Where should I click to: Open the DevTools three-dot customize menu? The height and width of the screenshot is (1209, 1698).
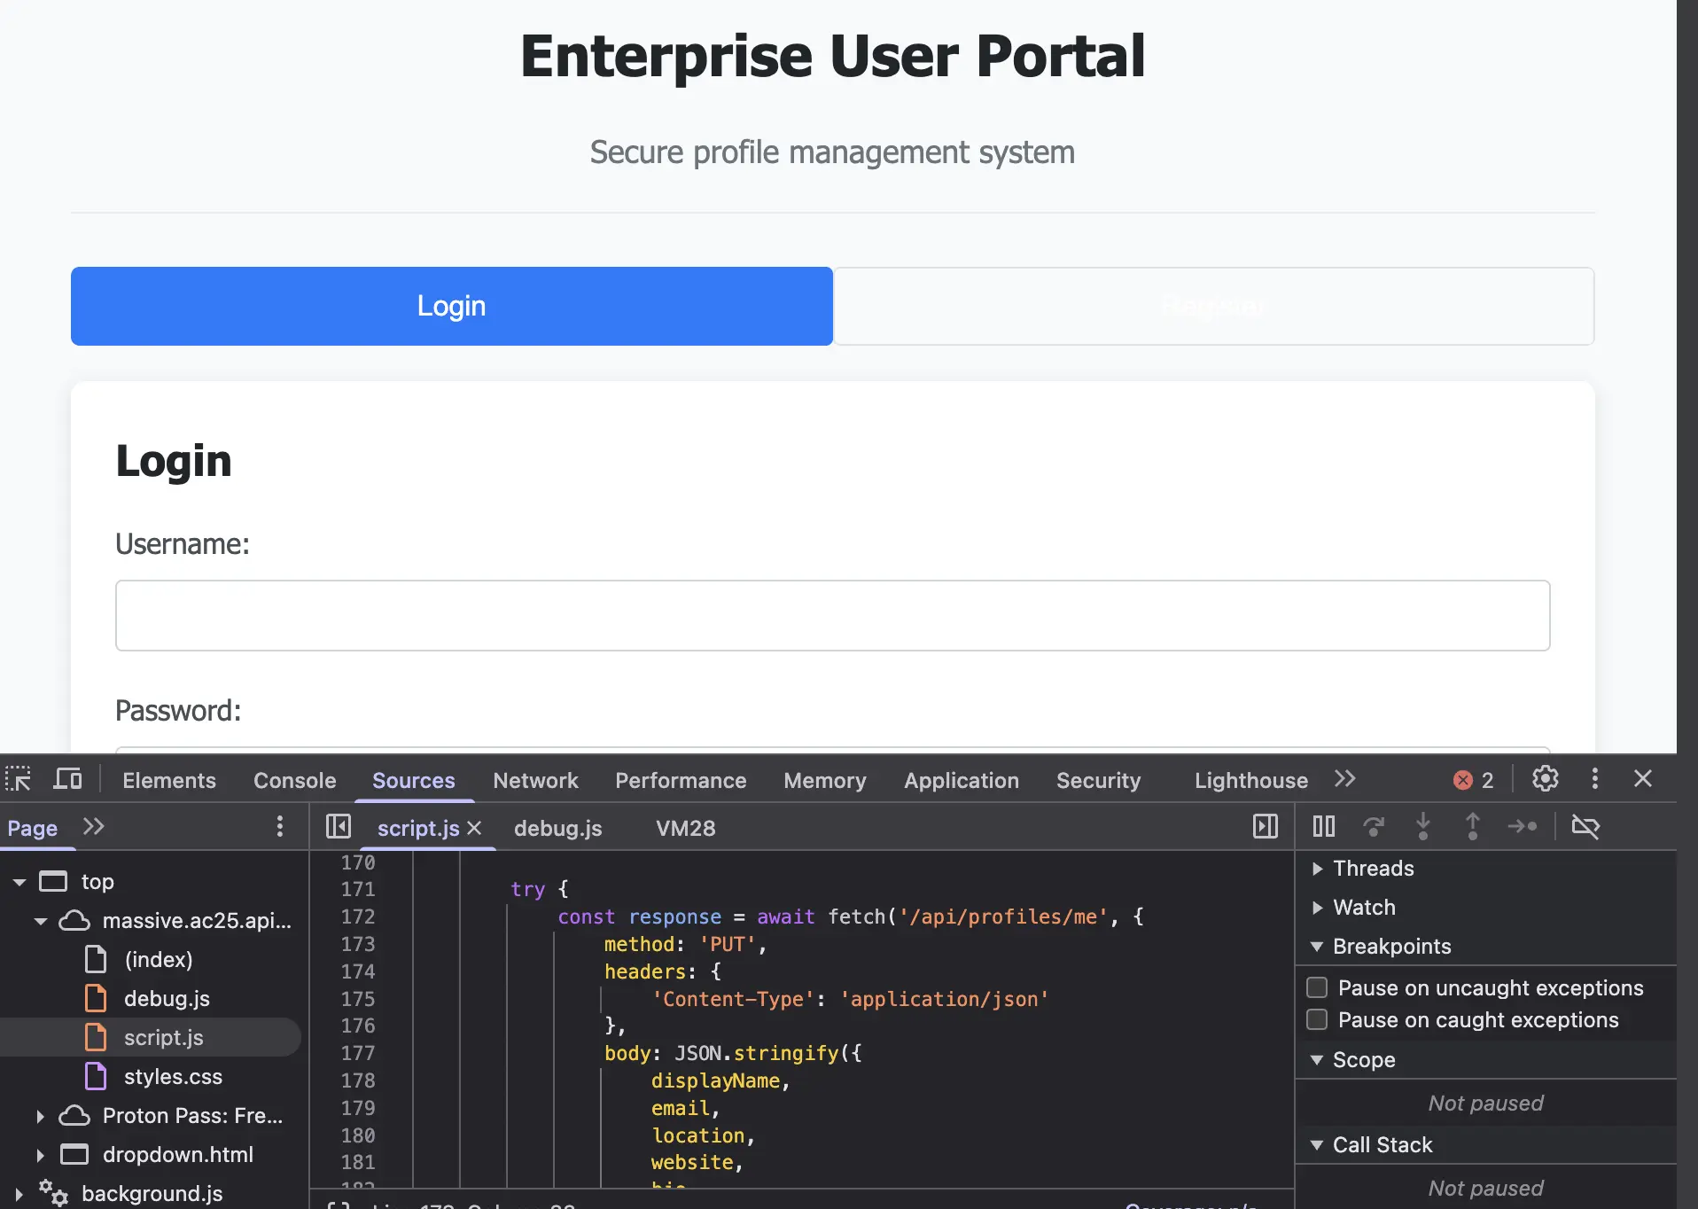pyautogui.click(x=1594, y=779)
